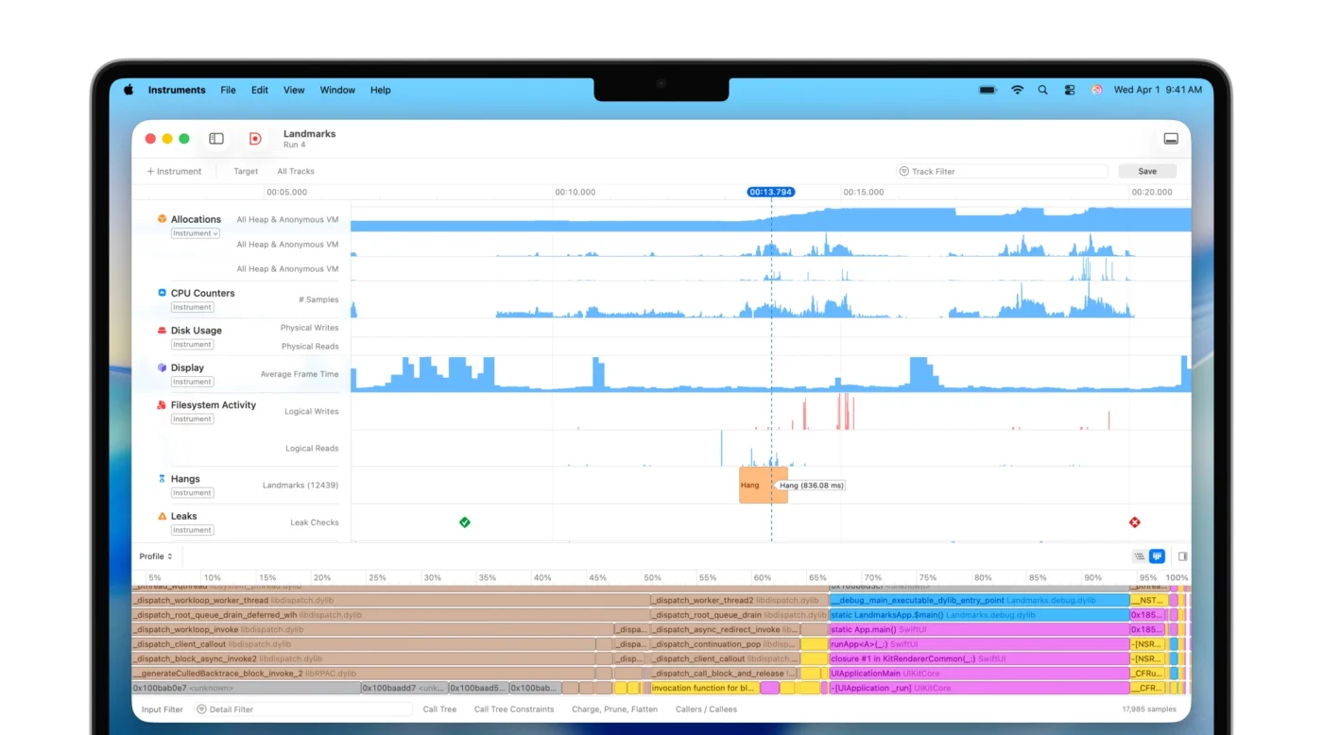This screenshot has height=735, width=1323.
Task: Click the add Instrument button
Action: pos(174,171)
